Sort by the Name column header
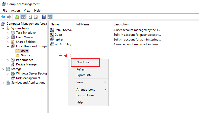This screenshot has height=113, width=199. (x=62, y=24)
